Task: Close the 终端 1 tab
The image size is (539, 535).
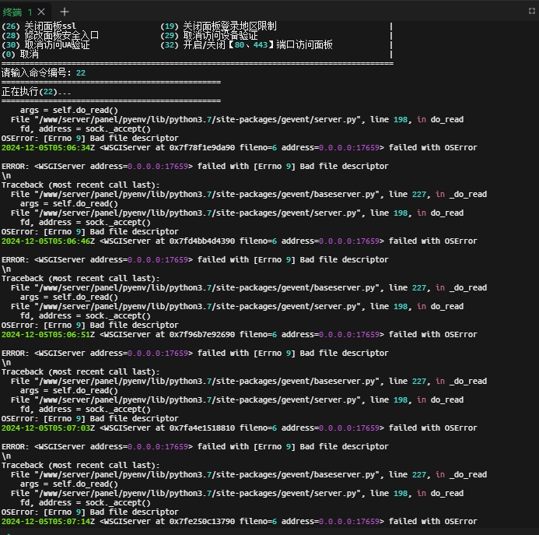Action: [41, 12]
